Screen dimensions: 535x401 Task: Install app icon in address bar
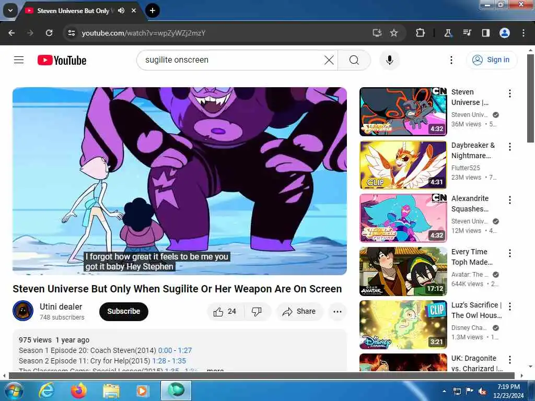pyautogui.click(x=377, y=33)
